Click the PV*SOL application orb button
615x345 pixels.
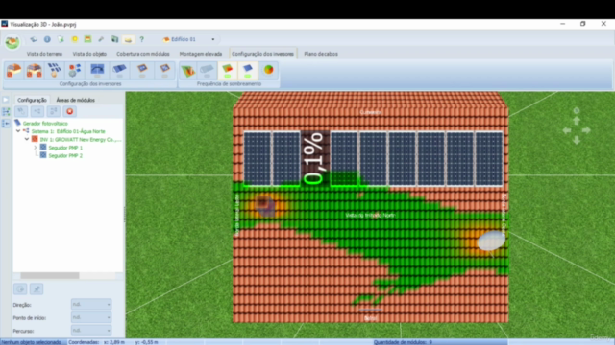click(x=12, y=41)
